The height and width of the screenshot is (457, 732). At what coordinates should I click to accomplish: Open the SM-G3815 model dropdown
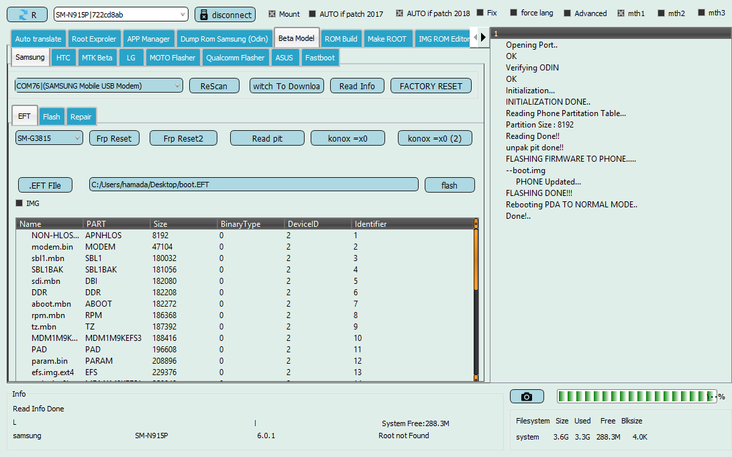(x=49, y=138)
